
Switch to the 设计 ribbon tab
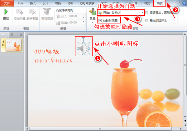45,3
